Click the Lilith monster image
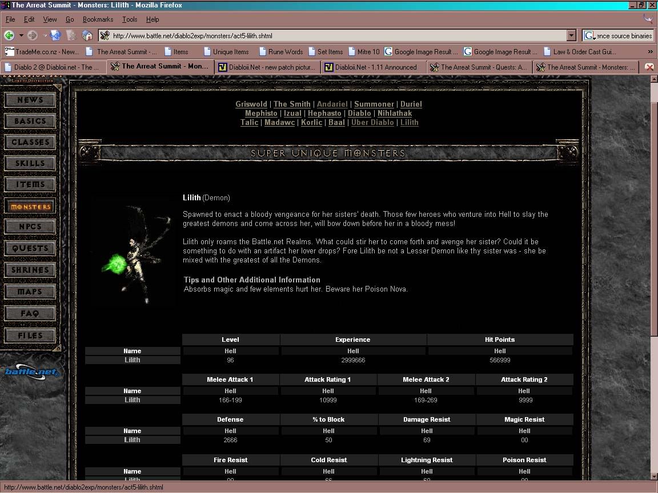This screenshot has height=493, width=658. coord(134,253)
